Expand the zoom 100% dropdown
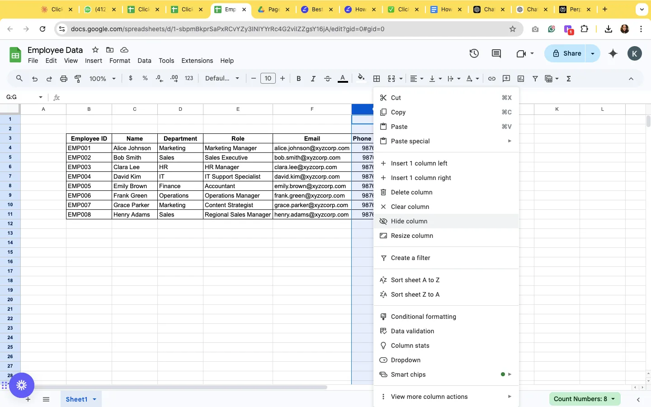651x407 pixels. tap(103, 79)
